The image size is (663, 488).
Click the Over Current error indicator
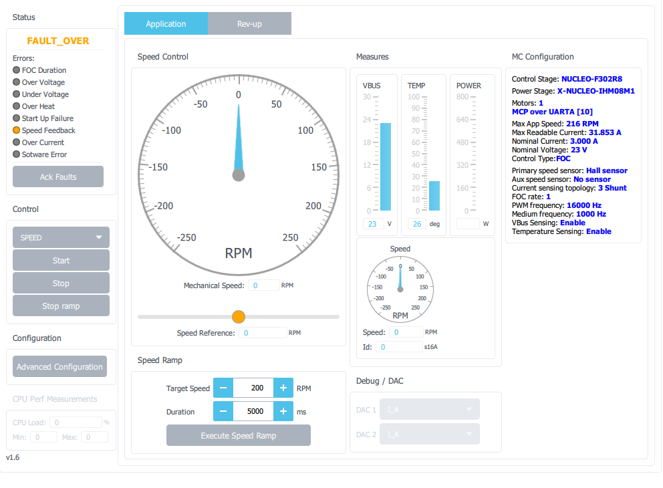17,142
